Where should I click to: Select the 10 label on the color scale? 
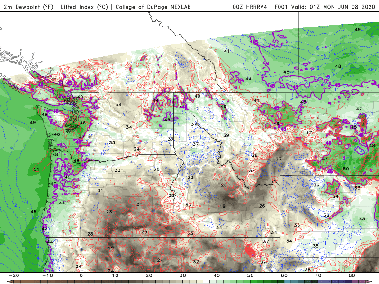tap(115, 275)
